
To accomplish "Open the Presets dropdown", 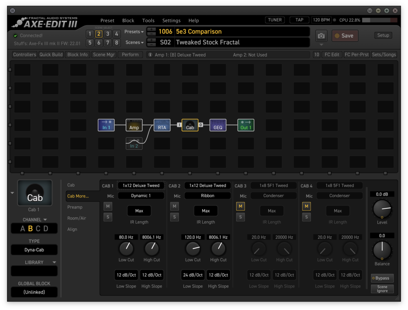I will tap(134, 32).
